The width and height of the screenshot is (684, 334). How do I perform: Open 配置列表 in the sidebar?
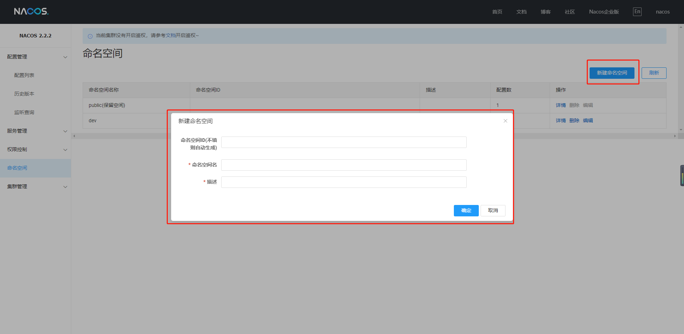(x=24, y=75)
